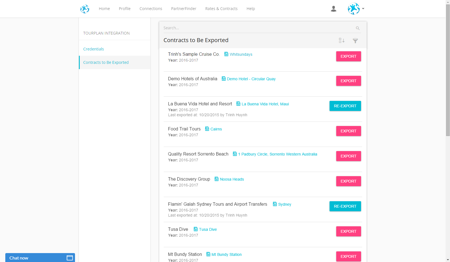Re-export the Flamin' Galah Sydney Tours contract
450x262 pixels.
point(345,206)
